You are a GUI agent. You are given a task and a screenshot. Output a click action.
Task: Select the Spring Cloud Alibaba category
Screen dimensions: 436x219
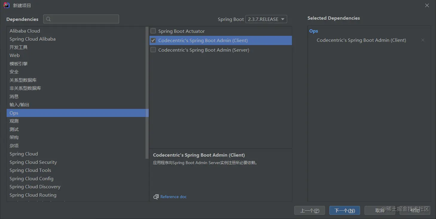pyautogui.click(x=76, y=39)
